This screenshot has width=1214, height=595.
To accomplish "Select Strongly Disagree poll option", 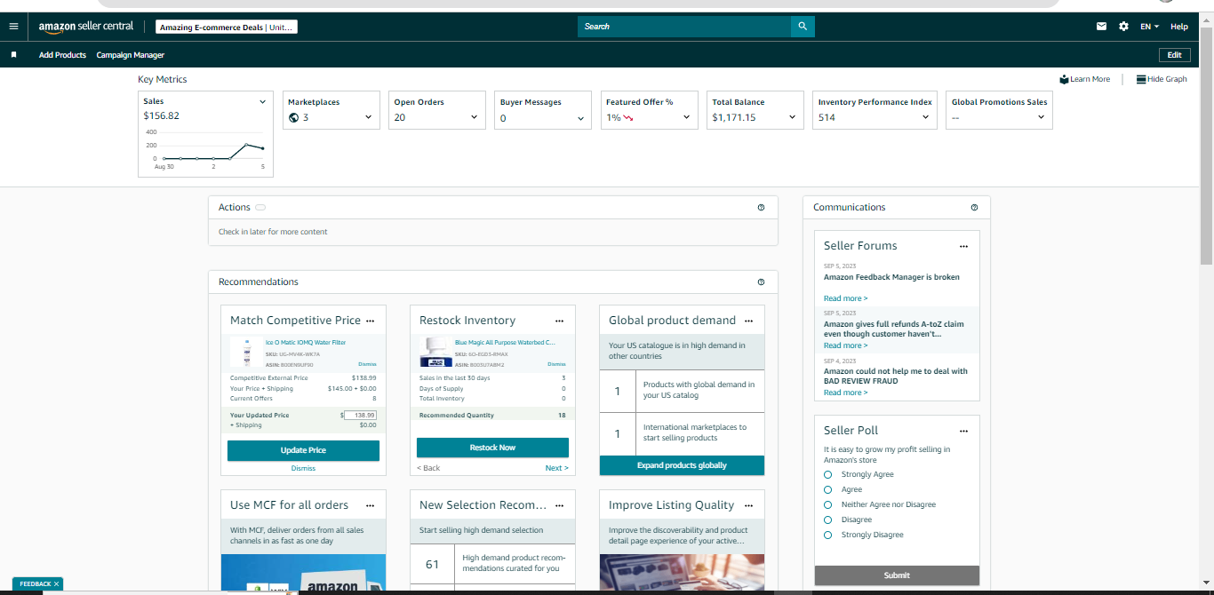I will point(827,535).
